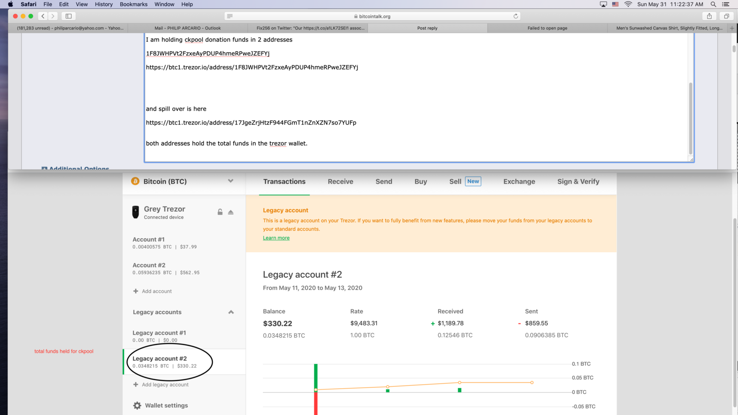Open the Buy tab
Image resolution: width=738 pixels, height=415 pixels.
click(x=421, y=182)
